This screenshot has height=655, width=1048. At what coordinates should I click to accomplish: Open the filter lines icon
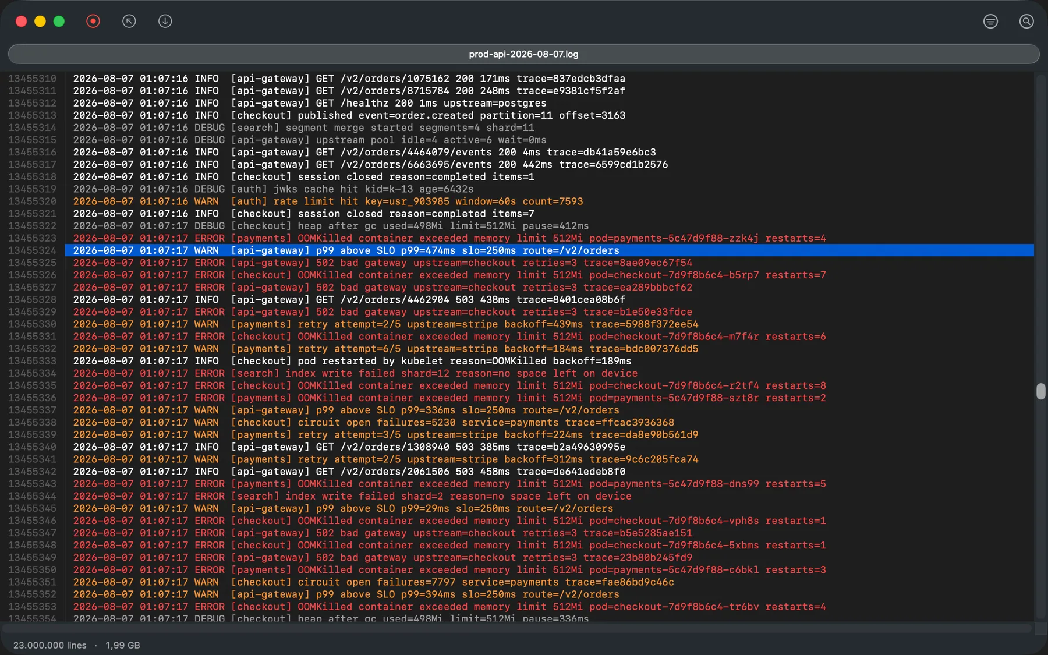pos(990,22)
